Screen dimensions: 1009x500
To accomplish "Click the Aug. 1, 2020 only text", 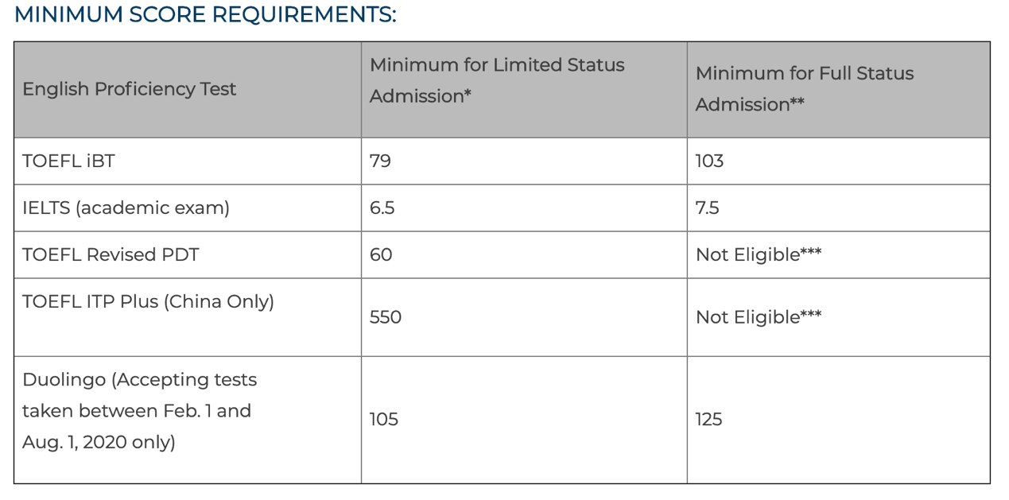I will tap(99, 442).
